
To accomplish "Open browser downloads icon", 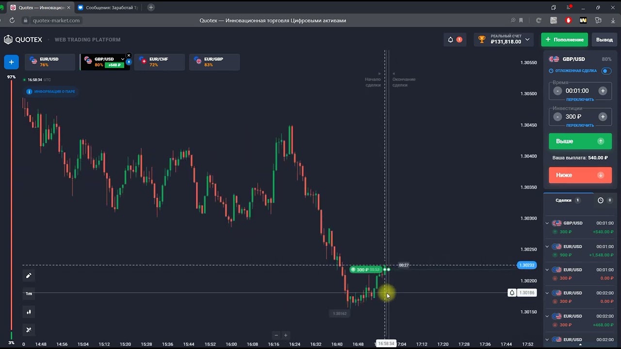I will [613, 20].
